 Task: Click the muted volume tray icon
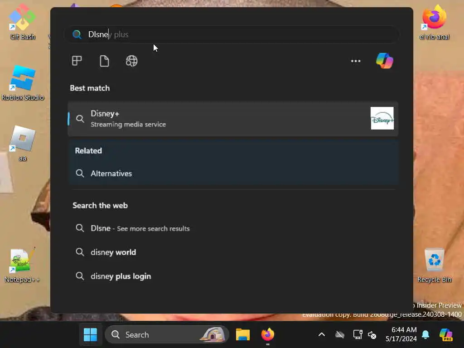pos(372,335)
